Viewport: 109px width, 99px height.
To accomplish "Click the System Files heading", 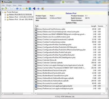I will 71,23.
